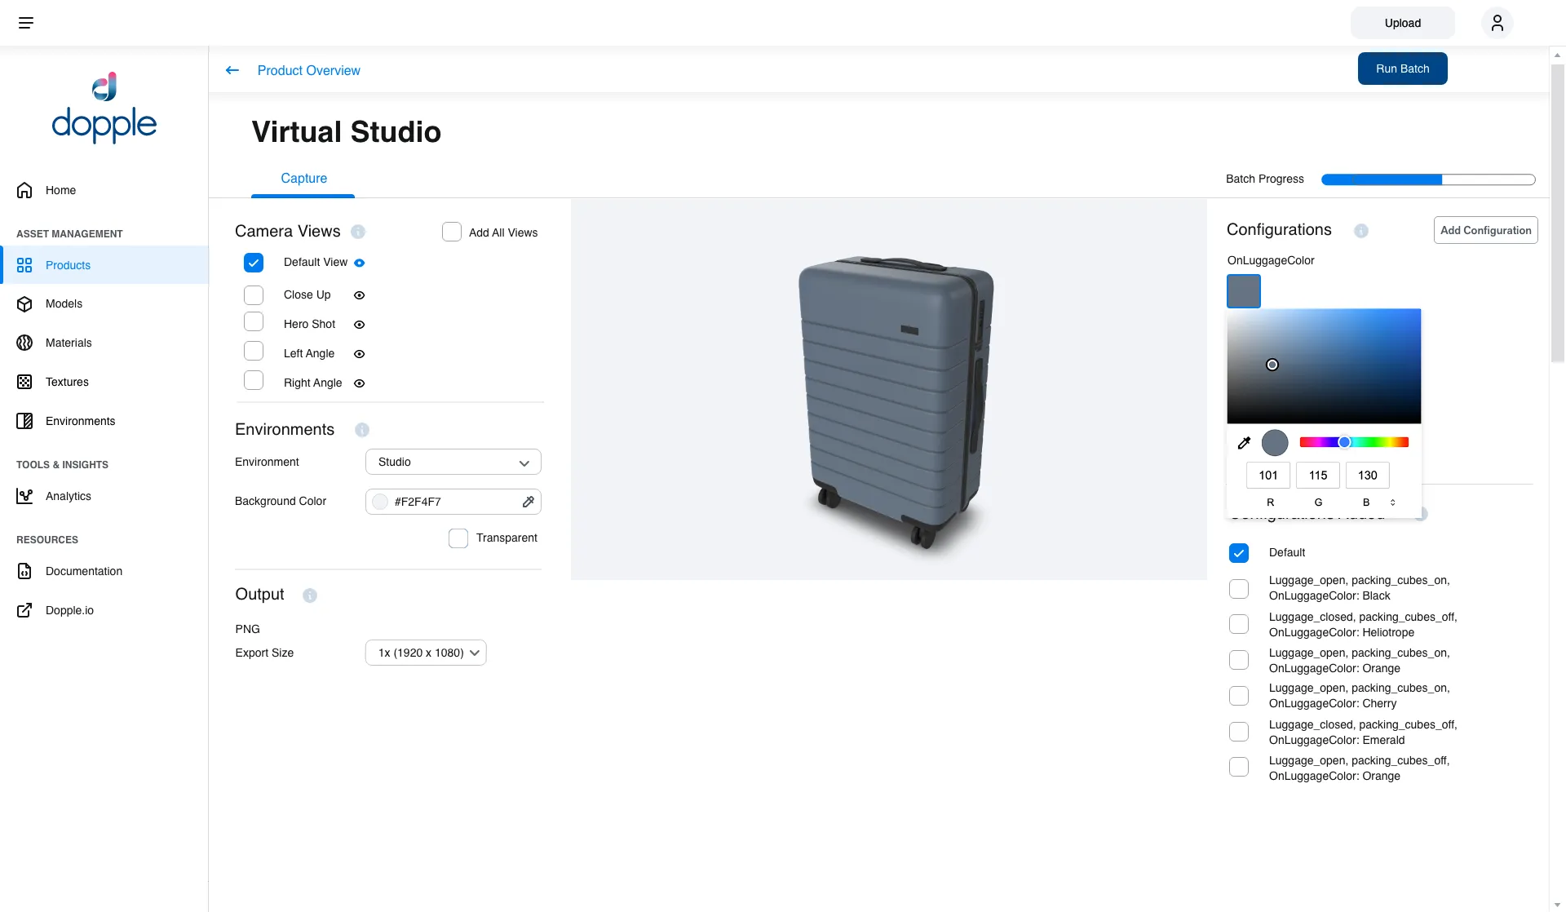Enable the Transparent background option

tap(458, 538)
